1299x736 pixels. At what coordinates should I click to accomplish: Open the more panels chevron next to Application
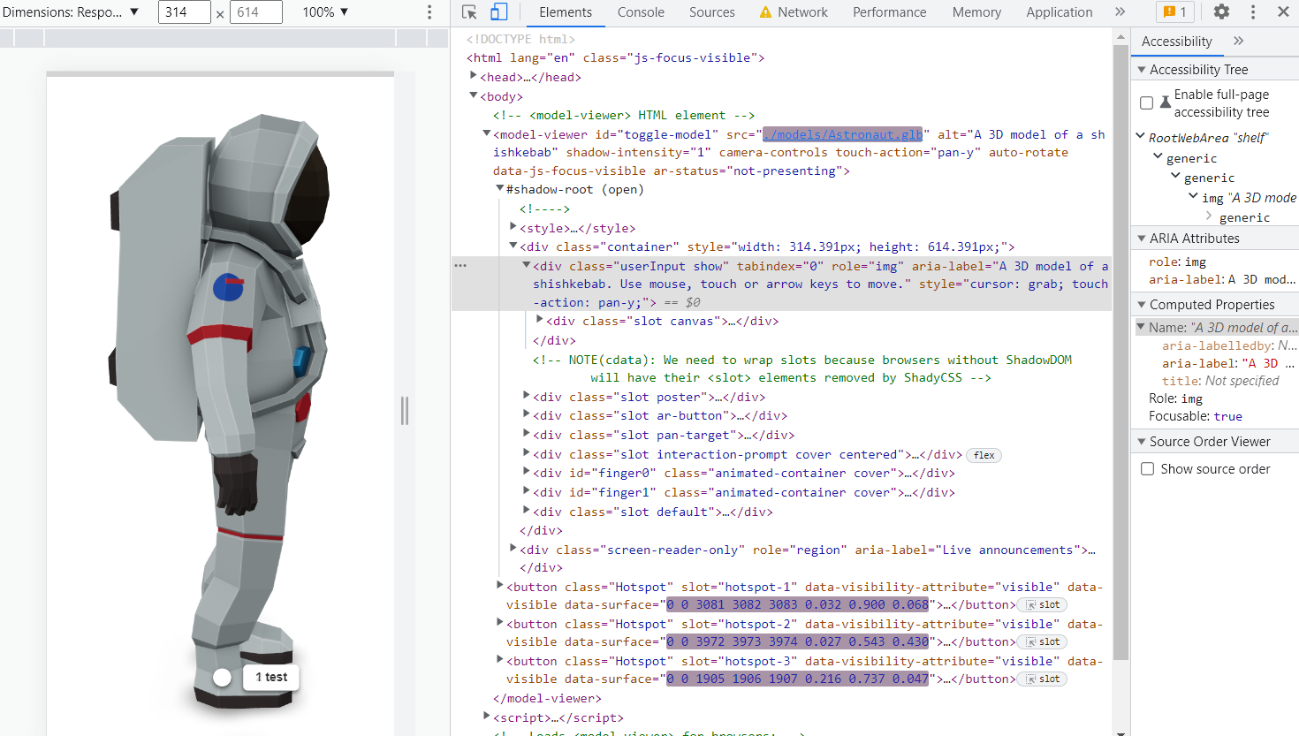click(x=1120, y=11)
